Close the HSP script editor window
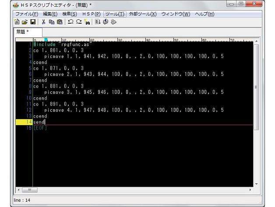 (254, 4)
